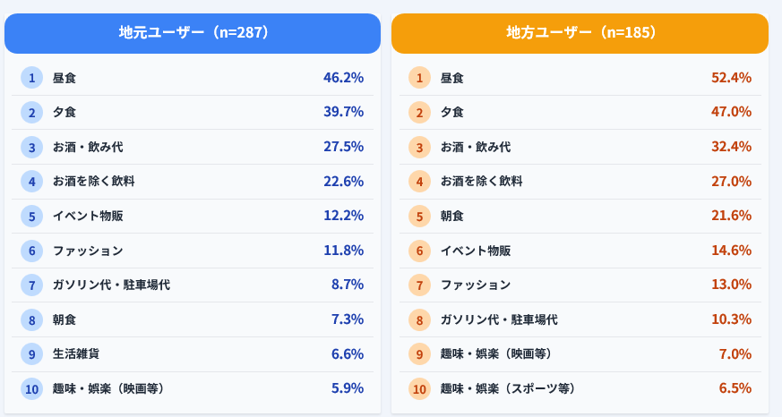
Task: Click ファッション in the blue list
Action: (88, 251)
